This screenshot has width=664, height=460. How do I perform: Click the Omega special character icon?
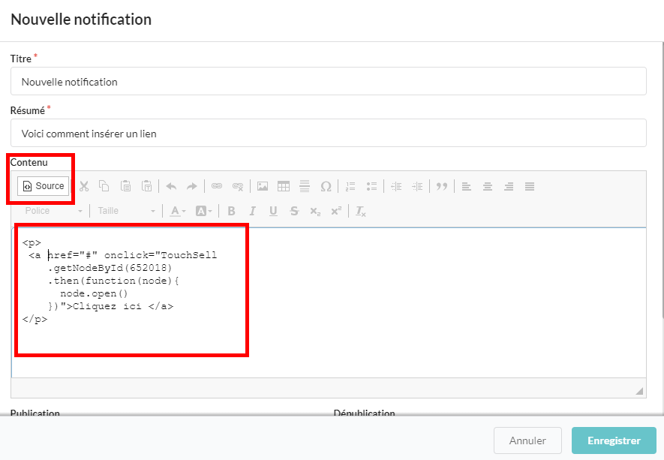tap(326, 186)
